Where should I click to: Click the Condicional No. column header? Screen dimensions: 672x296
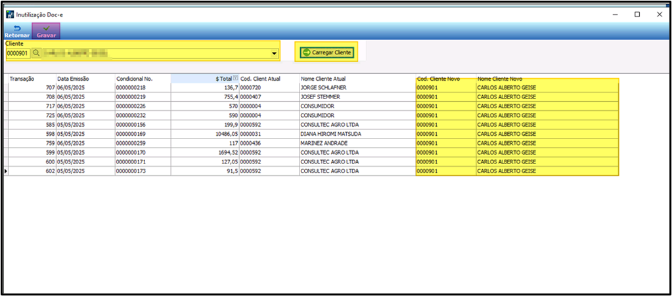(x=143, y=79)
